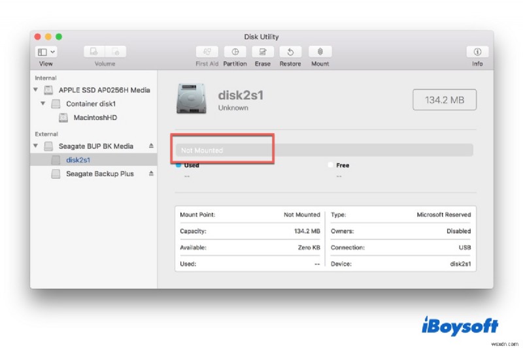Click the large disk2s1 hard drive image
This screenshot has height=348, width=523.
click(191, 99)
